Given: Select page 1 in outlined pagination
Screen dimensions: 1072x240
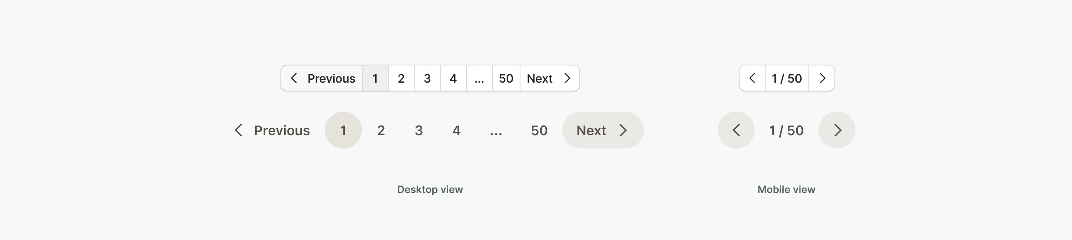Looking at the screenshot, I should pyautogui.click(x=375, y=78).
